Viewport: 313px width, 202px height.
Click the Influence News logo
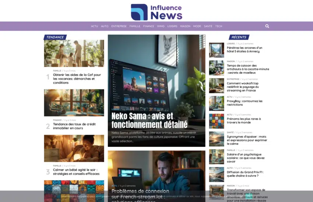tap(156, 12)
